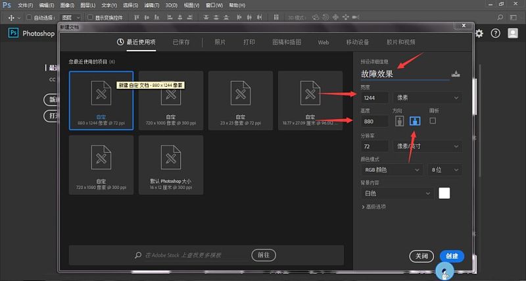This screenshot has width=526, height=281.
Task: Expand the 高级选项 section
Action: [x=373, y=207]
